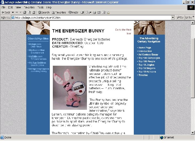Open the Timeline link

(x=143, y=75)
